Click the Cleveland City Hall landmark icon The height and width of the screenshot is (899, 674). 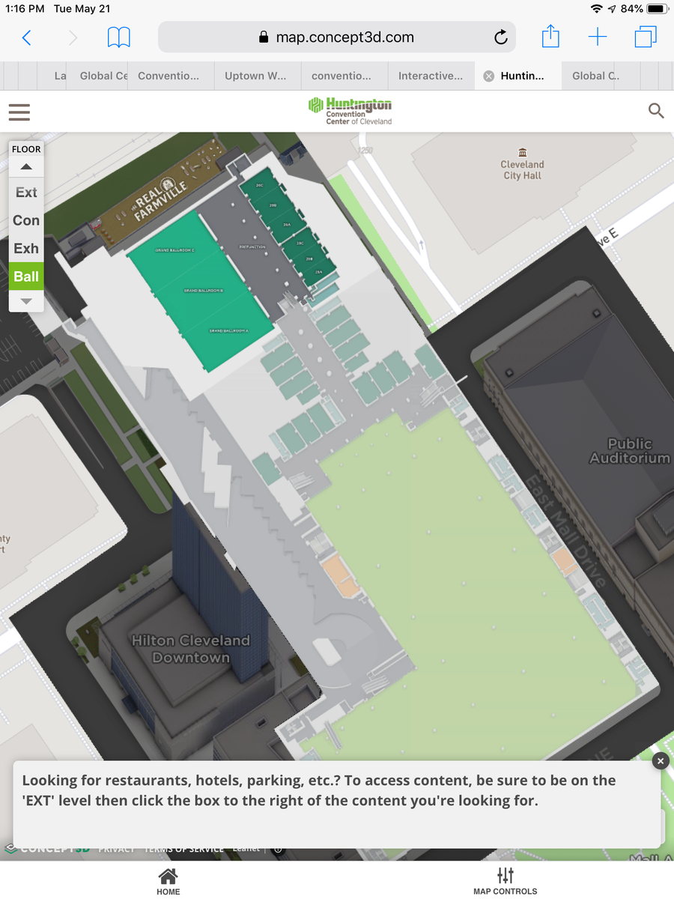tap(522, 152)
